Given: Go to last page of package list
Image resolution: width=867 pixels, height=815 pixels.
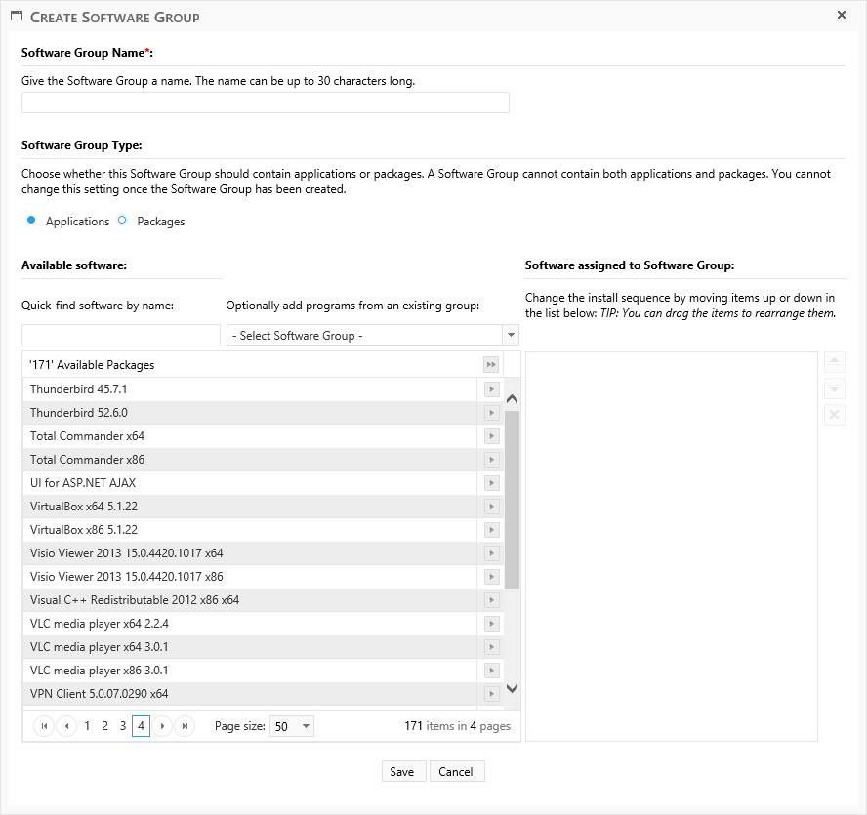Looking at the screenshot, I should tap(185, 726).
